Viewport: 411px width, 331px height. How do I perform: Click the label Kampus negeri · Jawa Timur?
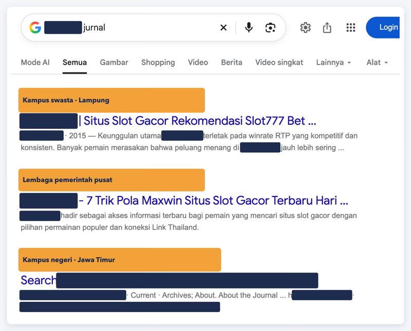click(x=69, y=260)
